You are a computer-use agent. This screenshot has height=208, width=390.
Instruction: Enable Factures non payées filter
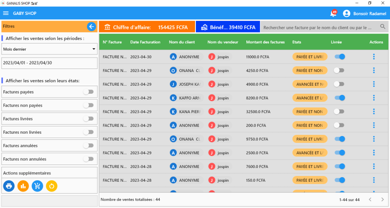tap(88, 105)
